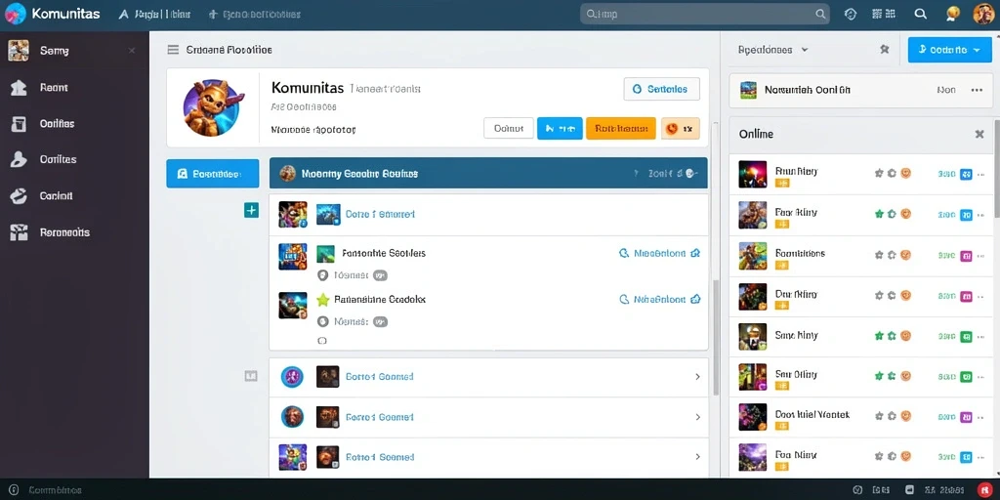Image resolution: width=1000 pixels, height=500 pixels.
Task: Open the Komunitas logo in top bar
Action: click(16, 14)
